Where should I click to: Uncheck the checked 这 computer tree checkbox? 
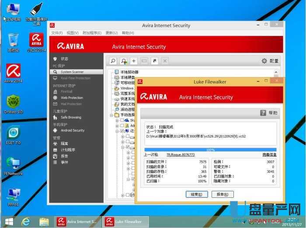coord(122,131)
